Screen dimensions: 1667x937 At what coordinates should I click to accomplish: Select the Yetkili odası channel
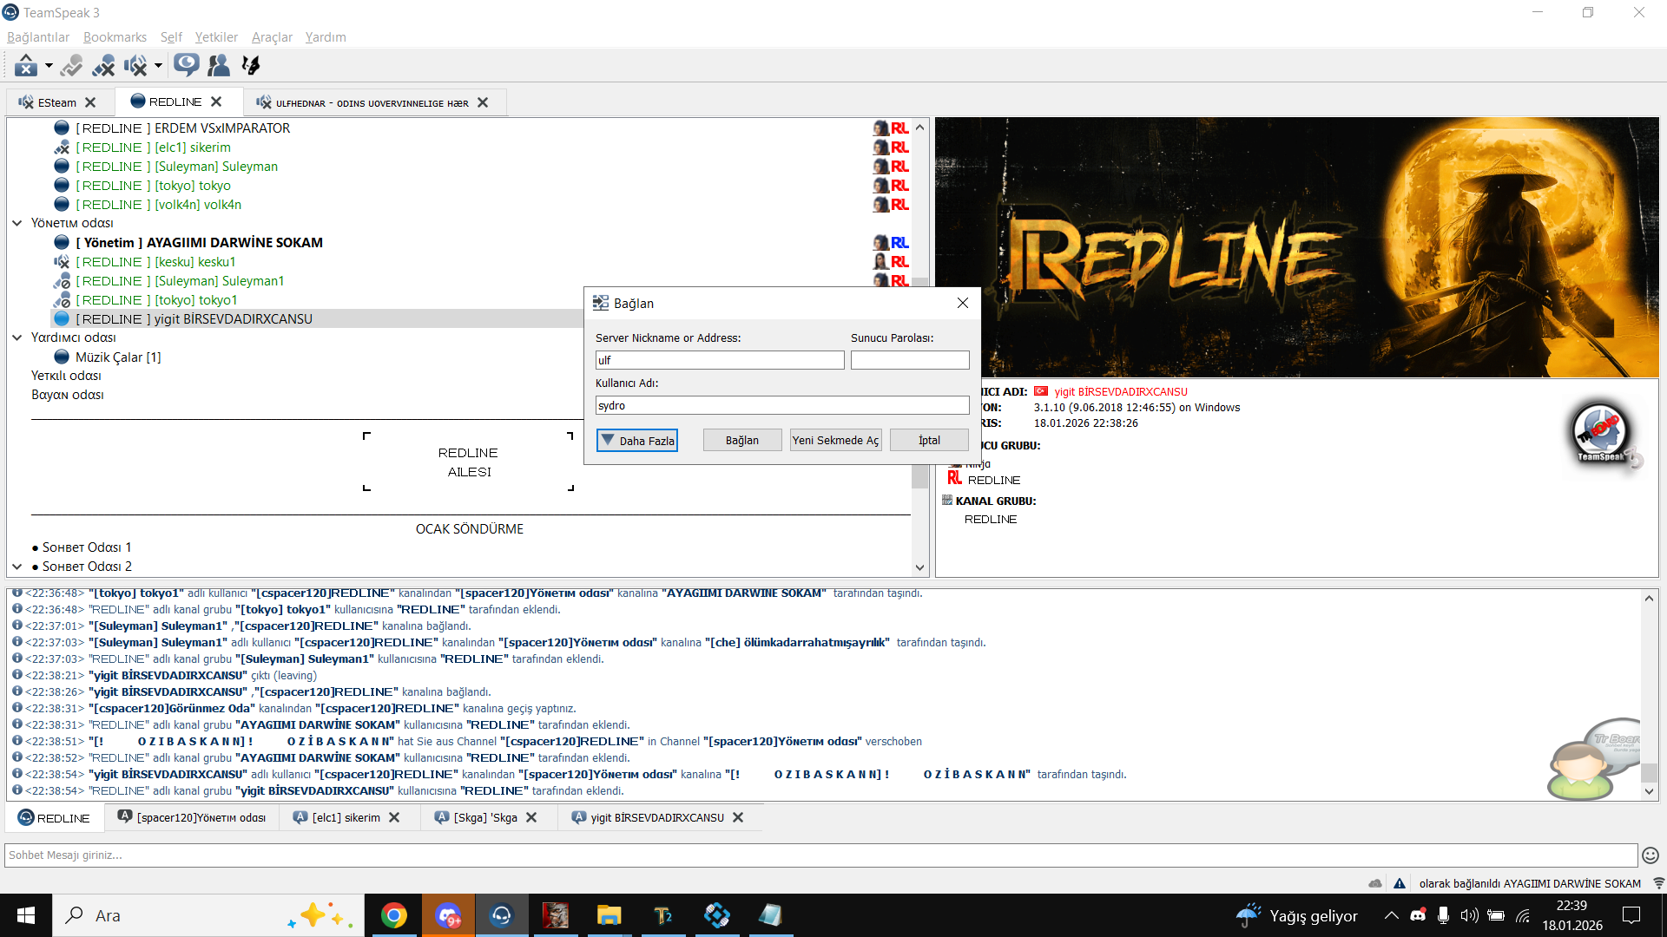pyautogui.click(x=66, y=376)
